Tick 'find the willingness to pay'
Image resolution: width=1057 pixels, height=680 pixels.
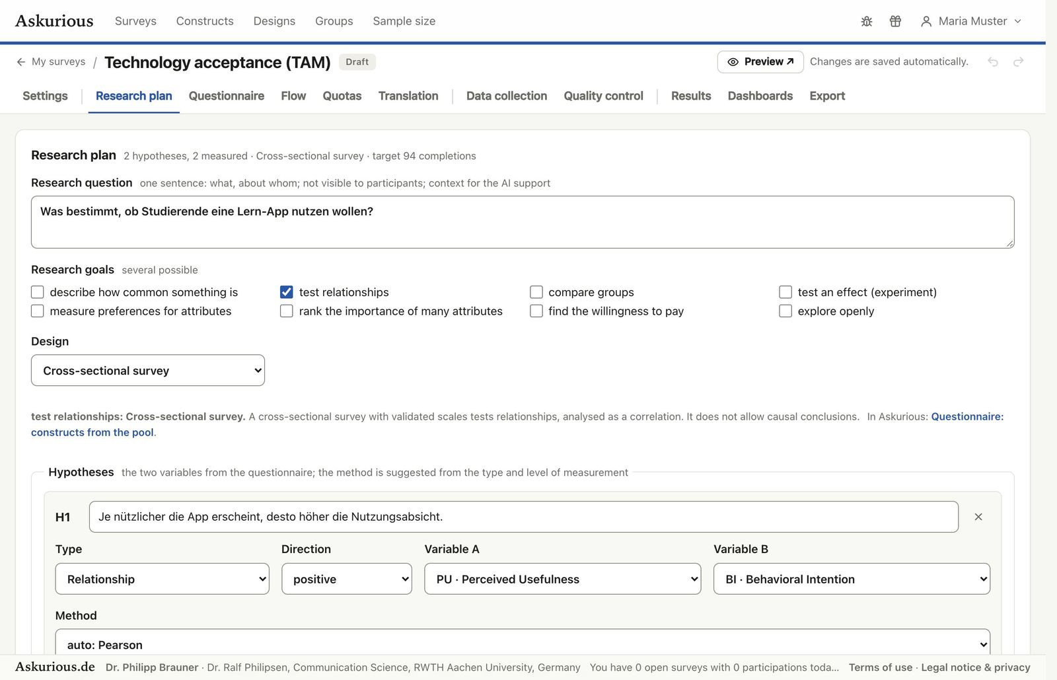click(x=536, y=311)
